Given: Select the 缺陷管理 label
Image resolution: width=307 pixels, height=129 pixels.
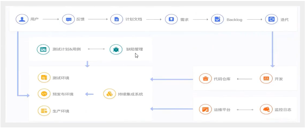Looking at the screenshot, I should pyautogui.click(x=135, y=49).
